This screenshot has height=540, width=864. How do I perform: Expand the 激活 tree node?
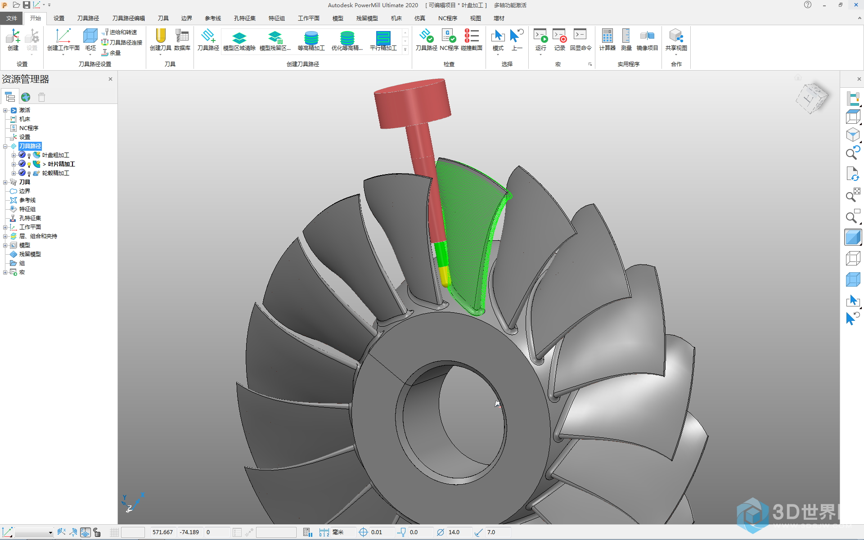coord(5,110)
